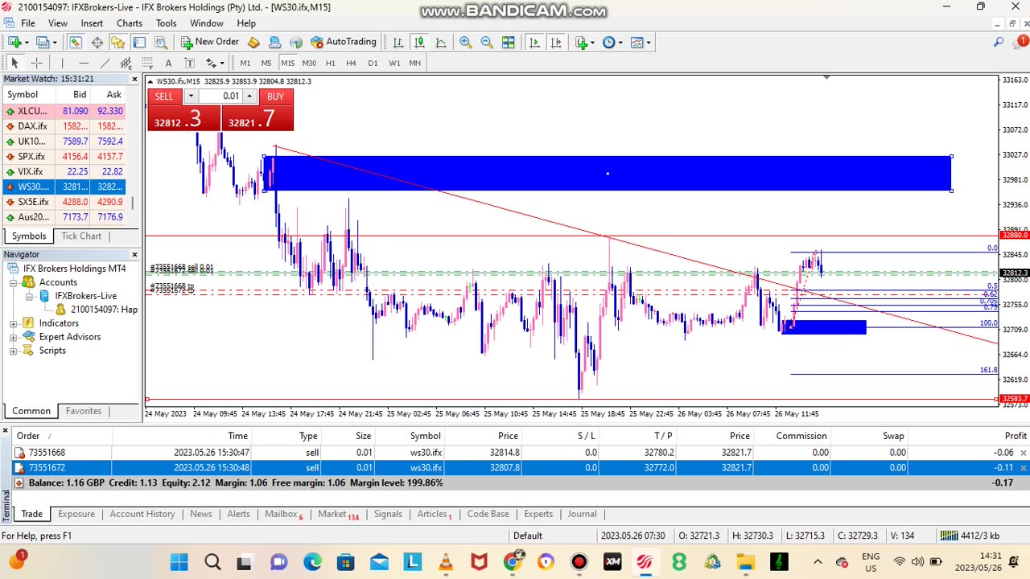The height and width of the screenshot is (579, 1030).
Task: Launch MetaEditor using the yellow book icon
Action: click(253, 42)
